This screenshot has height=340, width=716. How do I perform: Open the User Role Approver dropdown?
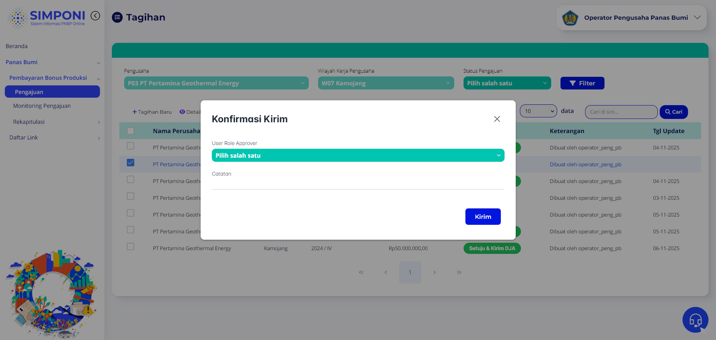tap(358, 155)
